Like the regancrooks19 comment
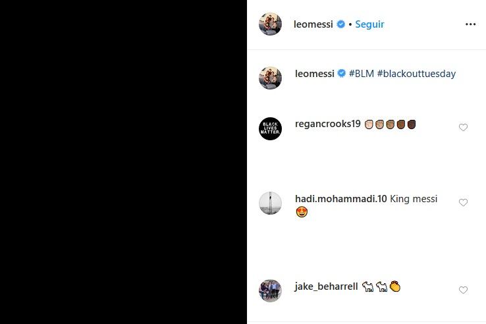This screenshot has height=324, width=486. click(463, 128)
